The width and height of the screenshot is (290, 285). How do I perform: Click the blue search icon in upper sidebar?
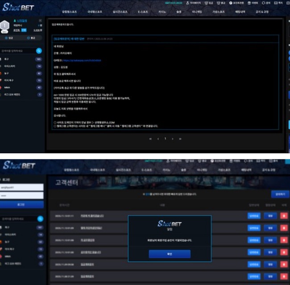[x=39, y=51]
